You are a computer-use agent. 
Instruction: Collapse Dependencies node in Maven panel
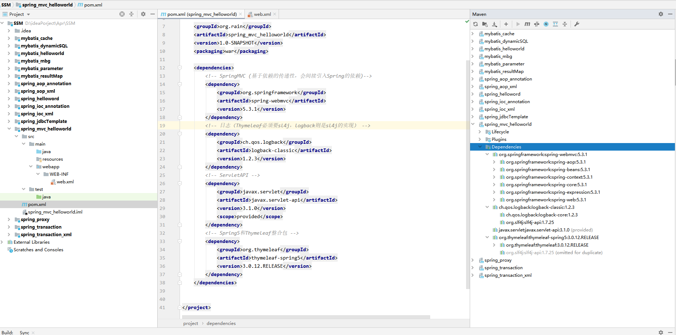(x=480, y=147)
